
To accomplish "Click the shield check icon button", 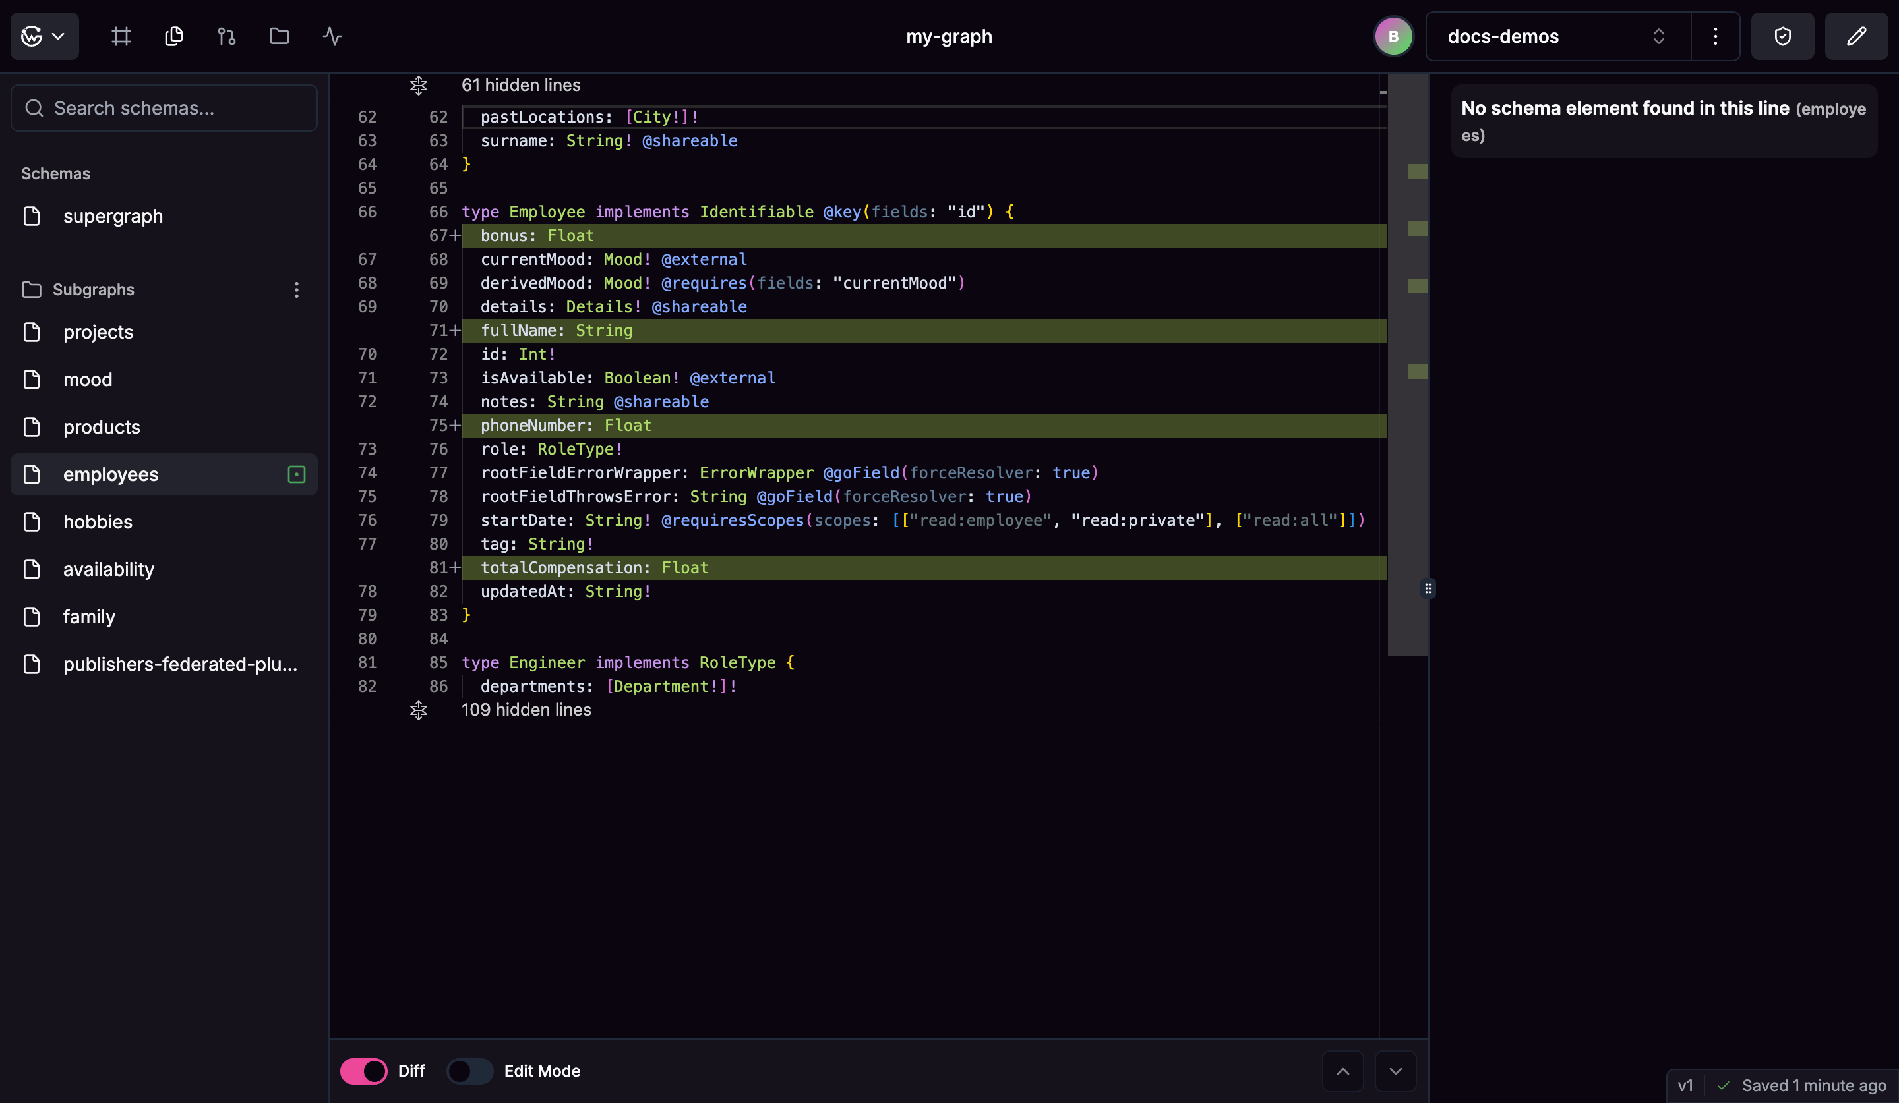I will pos(1782,36).
